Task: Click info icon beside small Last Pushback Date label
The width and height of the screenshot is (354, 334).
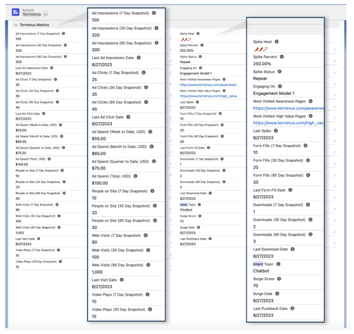Action: [210, 239]
